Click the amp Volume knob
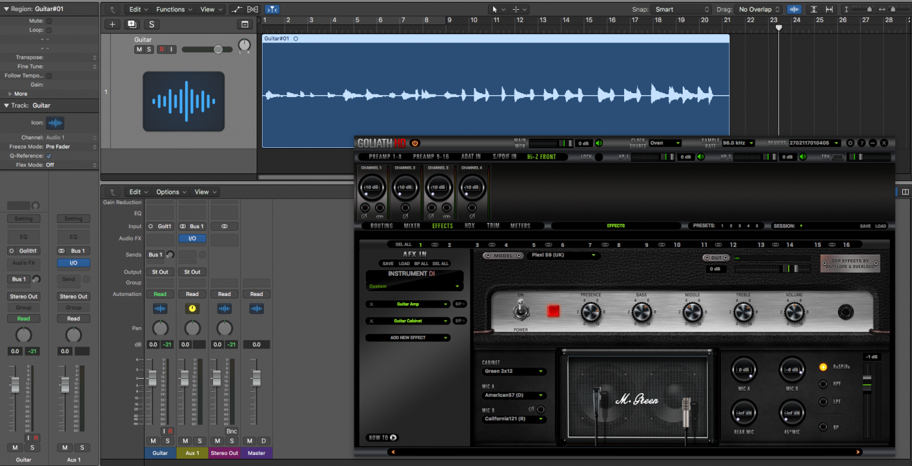912x466 pixels. tap(794, 313)
